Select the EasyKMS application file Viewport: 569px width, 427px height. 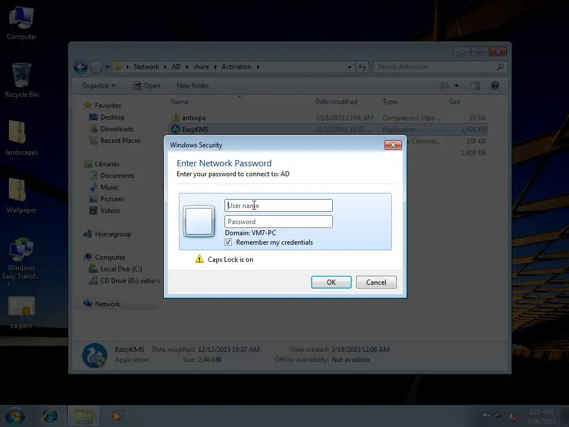pyautogui.click(x=195, y=129)
